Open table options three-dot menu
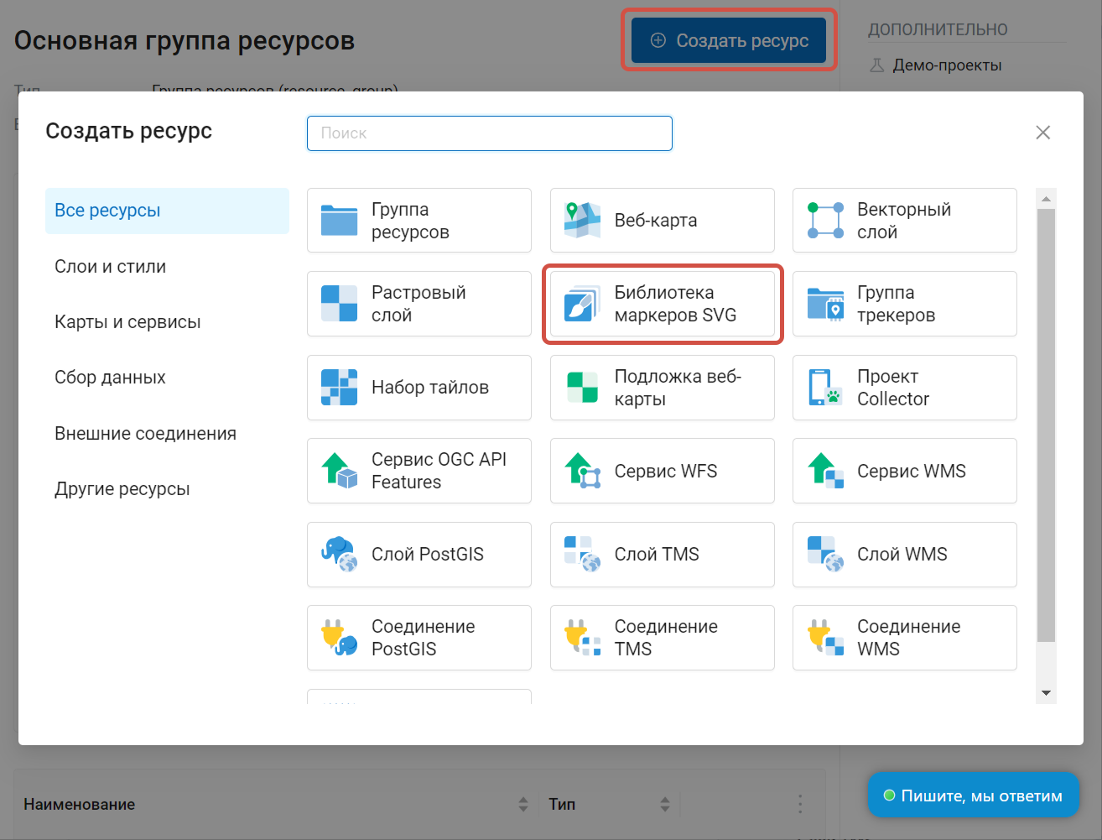 799,804
